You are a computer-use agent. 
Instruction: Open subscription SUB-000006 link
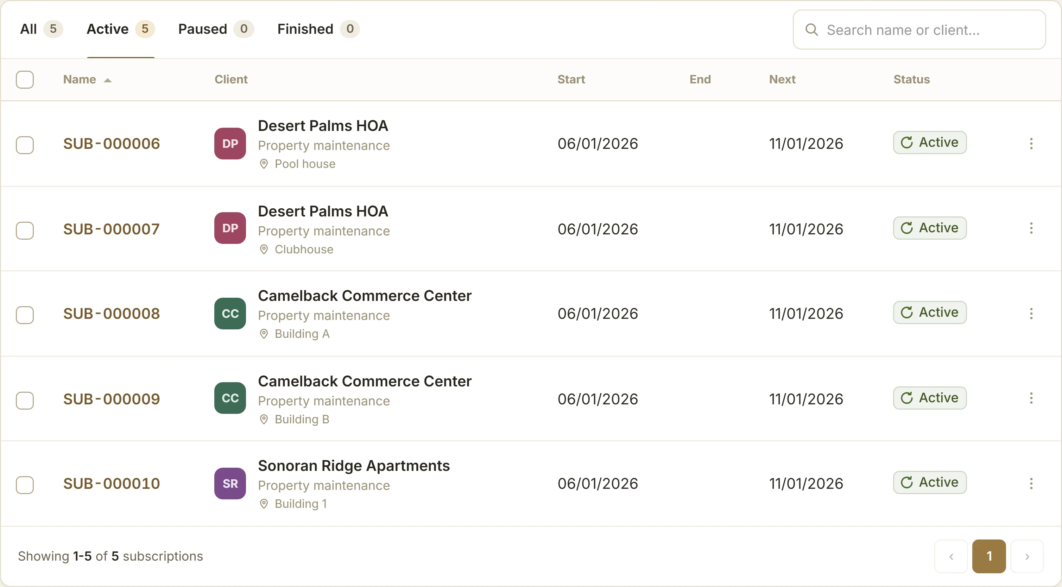click(x=111, y=144)
